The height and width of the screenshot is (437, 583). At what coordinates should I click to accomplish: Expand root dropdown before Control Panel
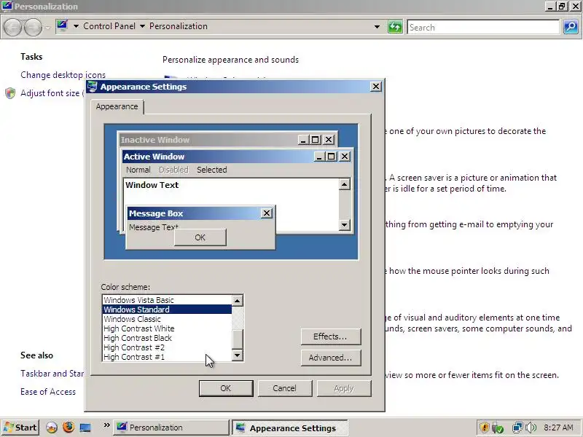[76, 26]
